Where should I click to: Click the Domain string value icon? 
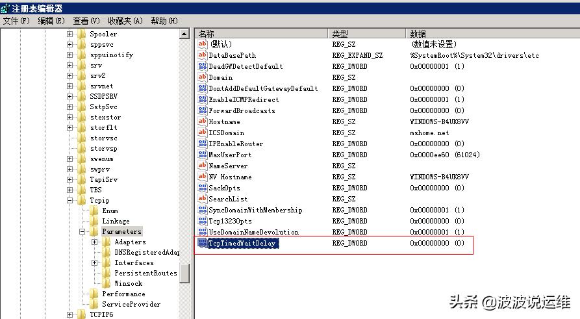[x=203, y=77]
